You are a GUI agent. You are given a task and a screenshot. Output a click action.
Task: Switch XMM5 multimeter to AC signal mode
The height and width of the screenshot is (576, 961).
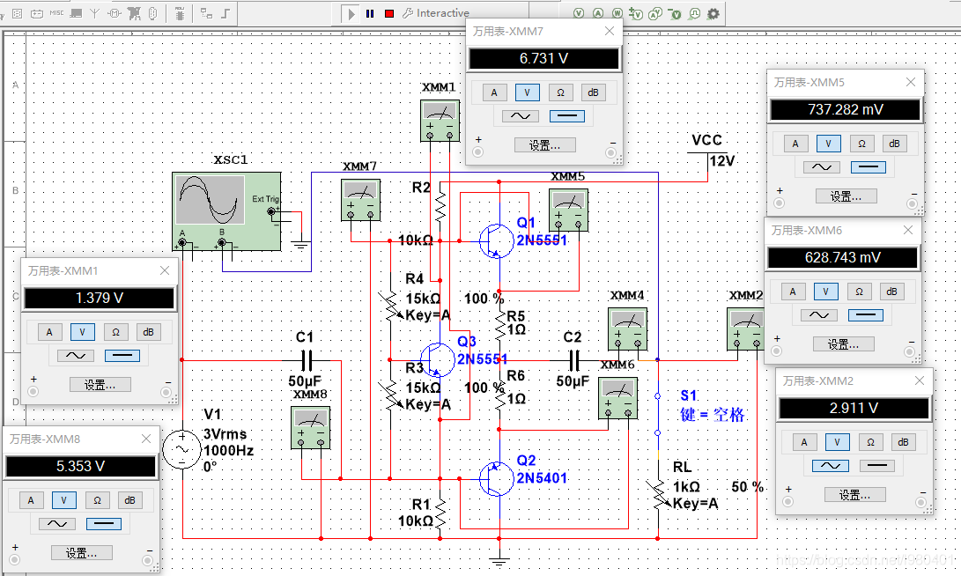[x=822, y=166]
